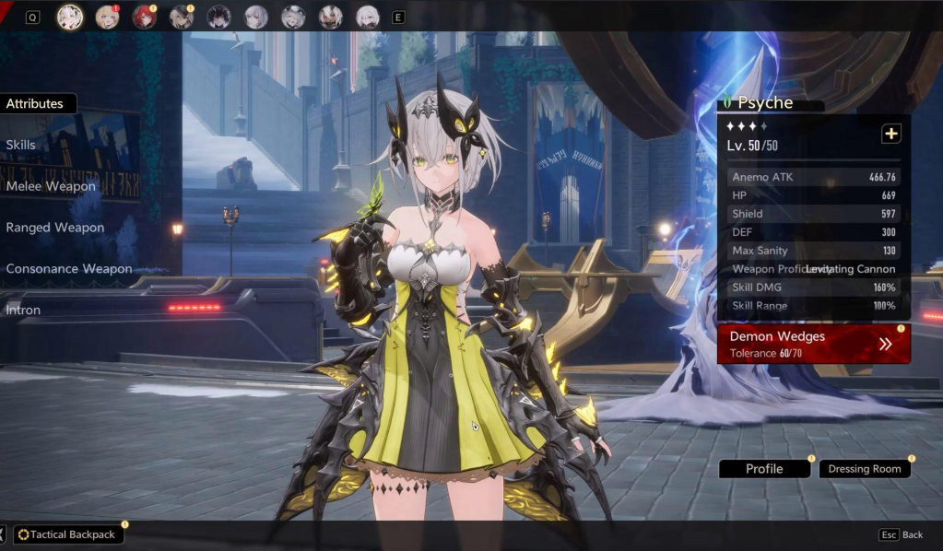Switch to the Skills tab
Screen dimensions: 943x551
pos(21,145)
